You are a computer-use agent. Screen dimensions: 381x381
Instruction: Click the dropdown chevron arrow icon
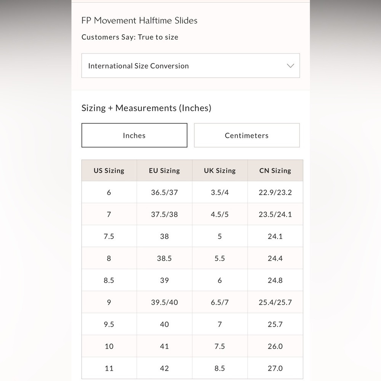click(x=290, y=66)
